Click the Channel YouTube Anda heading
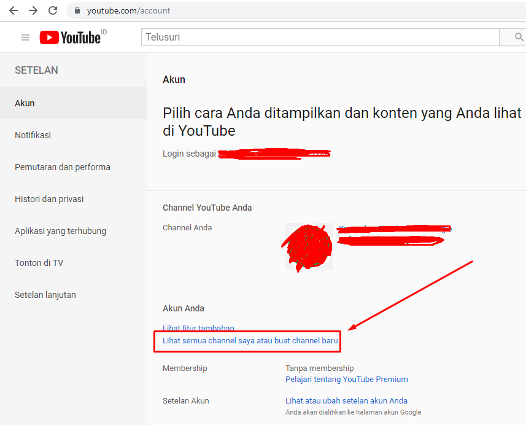This screenshot has height=425, width=526. [207, 208]
